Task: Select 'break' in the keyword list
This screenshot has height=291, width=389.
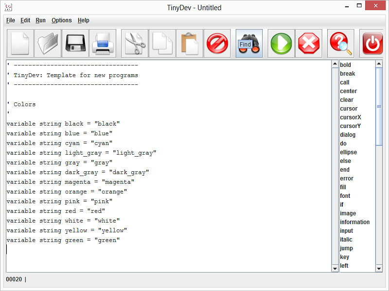Action: pyautogui.click(x=347, y=74)
